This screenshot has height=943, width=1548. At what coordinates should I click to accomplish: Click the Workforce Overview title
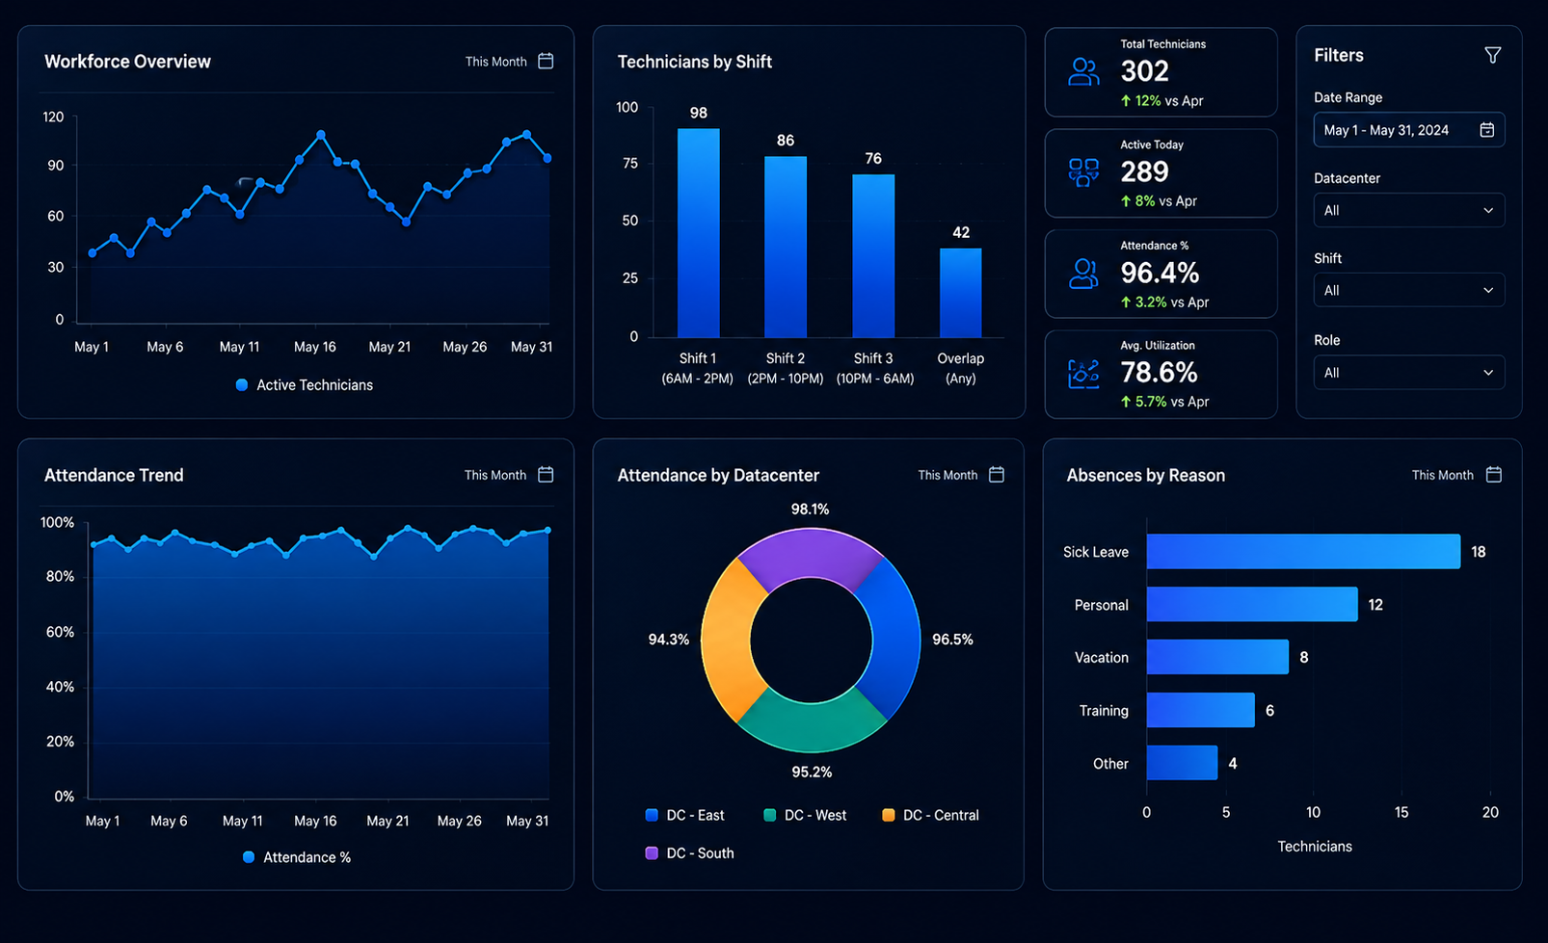[x=127, y=62]
